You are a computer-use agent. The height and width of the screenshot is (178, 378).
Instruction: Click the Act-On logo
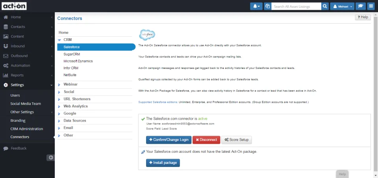pyautogui.click(x=14, y=6)
